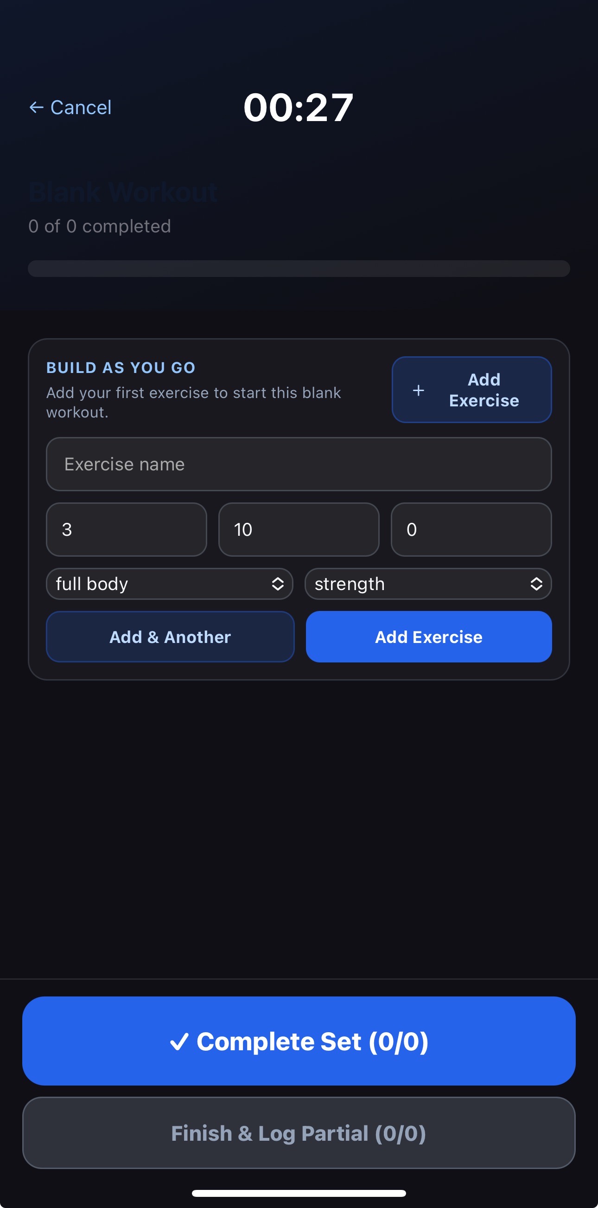Tap the blue Add Exercise button

click(428, 636)
